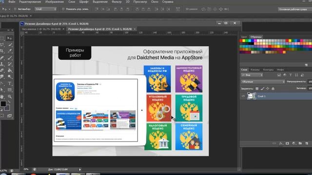Toggle lock layer position
This screenshot has height=175, width=312.
click(x=268, y=88)
